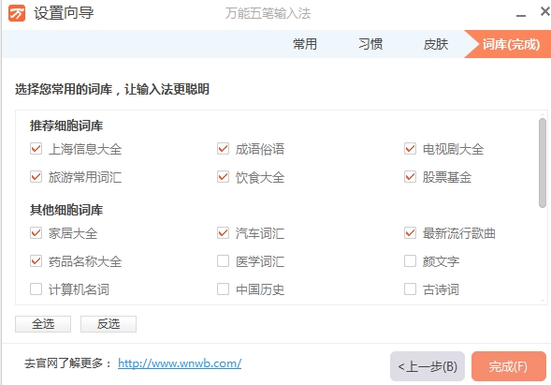
Task: Check the 颜文字 option
Action: coord(410,261)
